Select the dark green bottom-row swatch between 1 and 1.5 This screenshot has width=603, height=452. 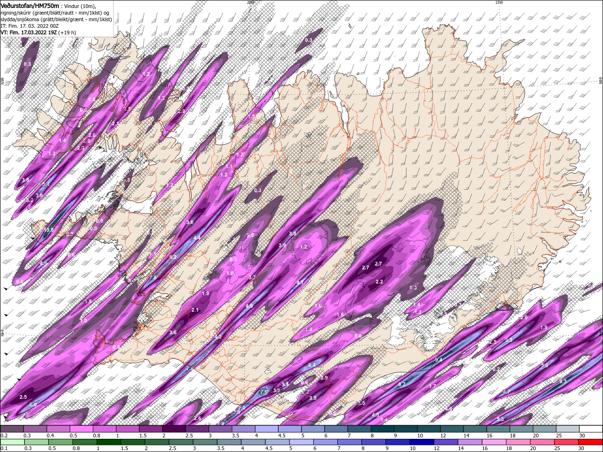108,442
